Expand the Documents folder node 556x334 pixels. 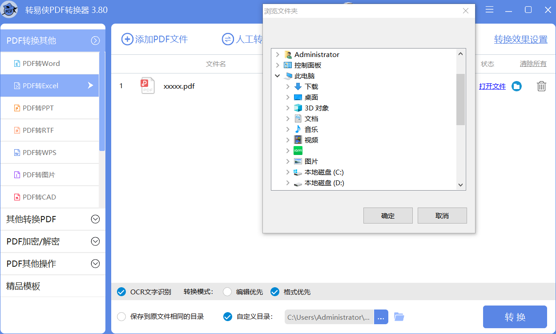[288, 118]
